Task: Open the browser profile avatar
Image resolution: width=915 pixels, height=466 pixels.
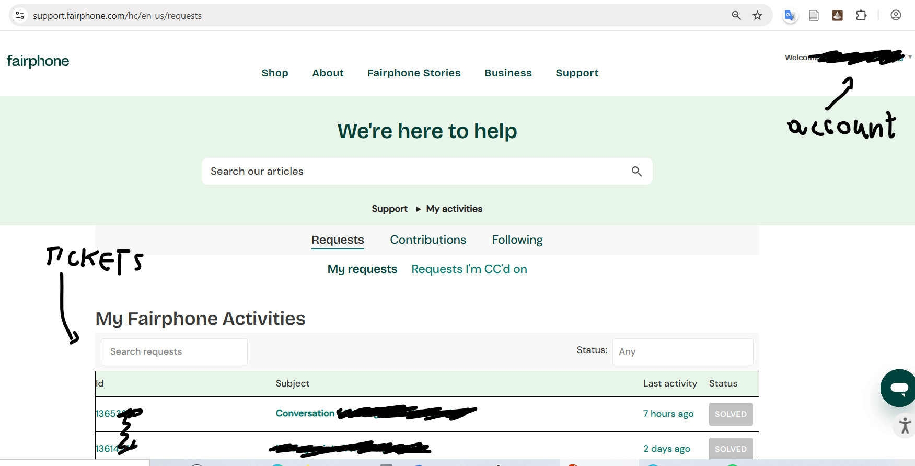Action: click(896, 16)
